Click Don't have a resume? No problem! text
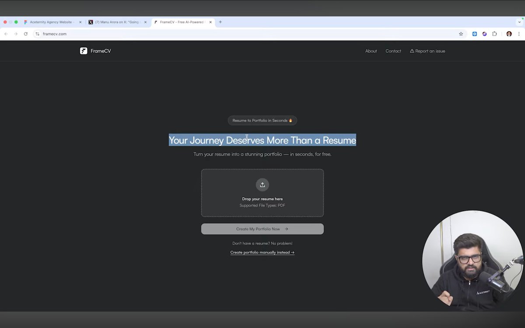Screen dimensions: 525x328 (x=262, y=243)
